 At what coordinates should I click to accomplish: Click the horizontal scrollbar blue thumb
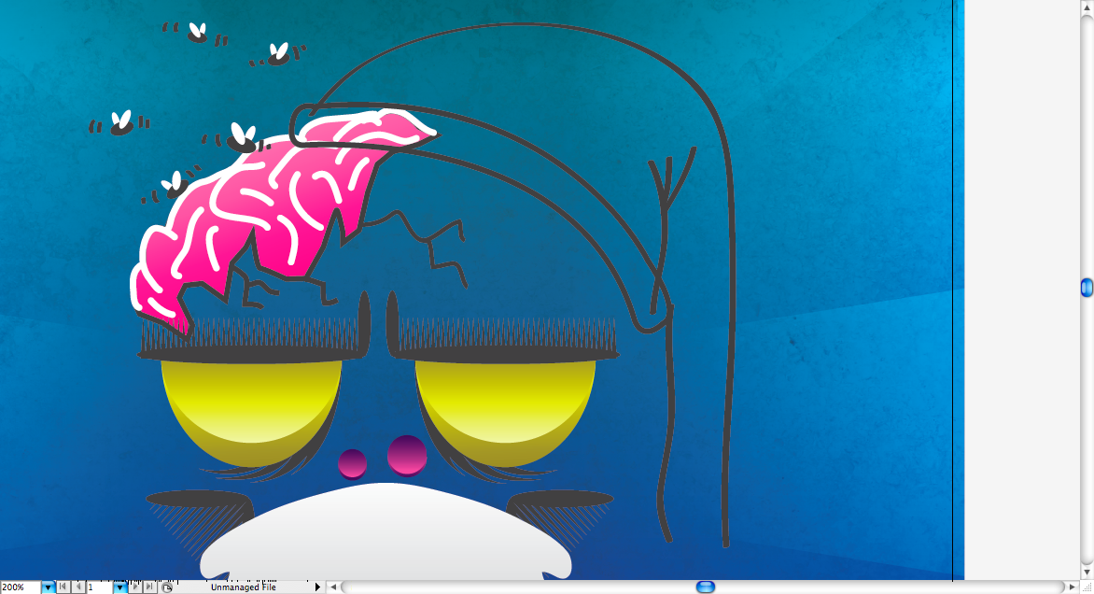[x=706, y=587]
